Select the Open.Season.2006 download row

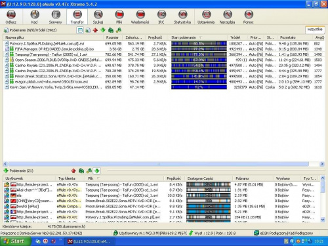point(164,60)
